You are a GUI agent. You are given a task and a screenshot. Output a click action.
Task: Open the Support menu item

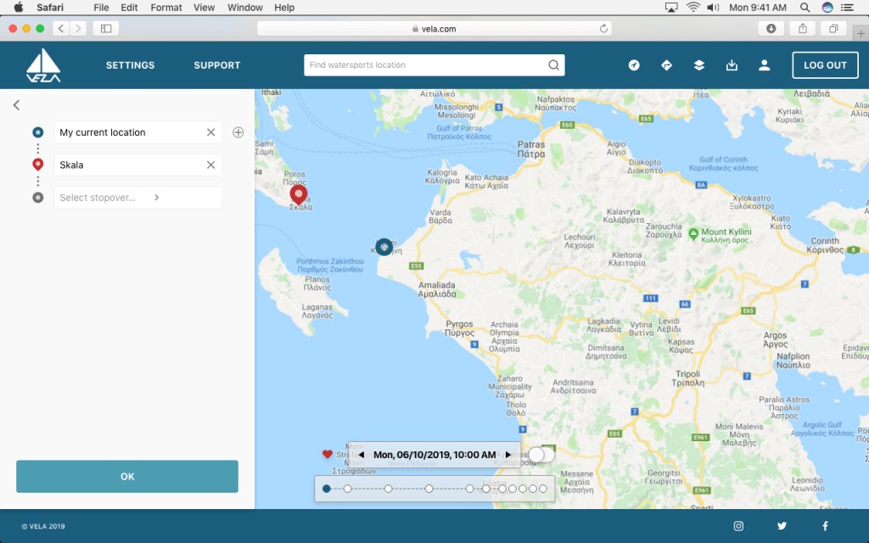(x=216, y=65)
